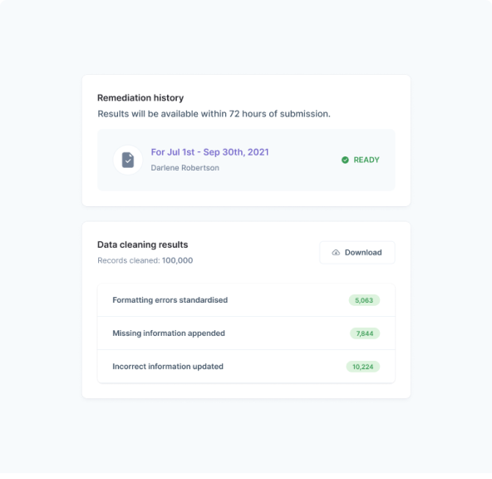Image resolution: width=492 pixels, height=479 pixels.
Task: Click the Data cleaning results heading
Action: [x=142, y=244]
